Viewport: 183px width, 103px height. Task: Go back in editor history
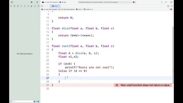tap(45, 6)
